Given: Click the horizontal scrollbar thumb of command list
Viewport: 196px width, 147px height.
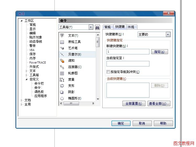Looking at the screenshot, I should pyautogui.click(x=71, y=103).
